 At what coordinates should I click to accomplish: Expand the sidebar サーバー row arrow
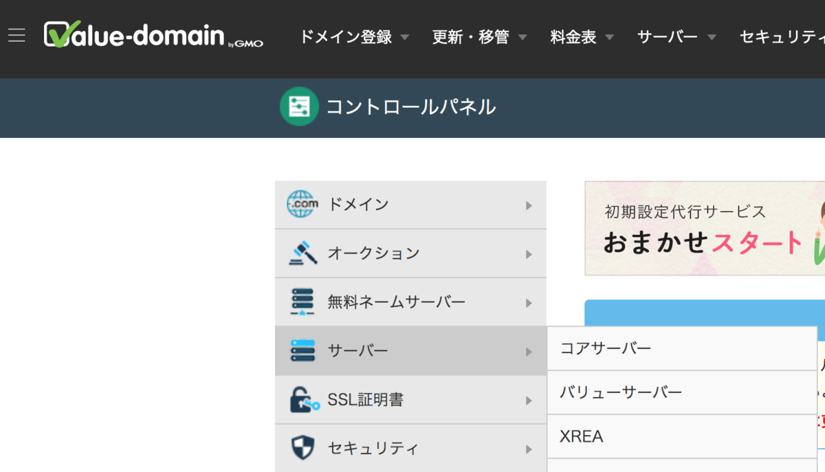pos(529,352)
